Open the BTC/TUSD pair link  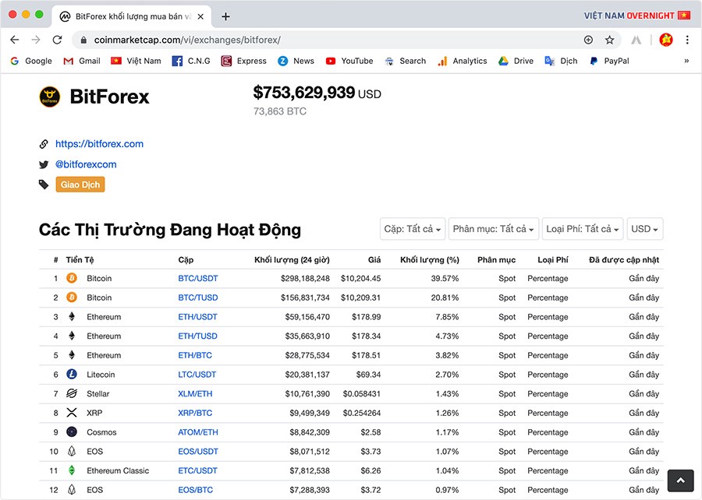(x=198, y=298)
